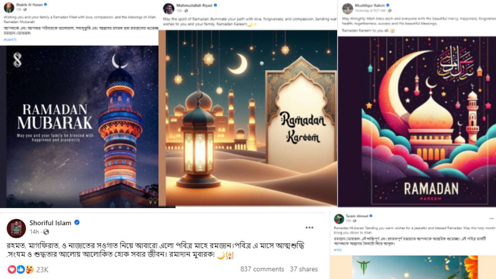Click the verified badge next to Shoriful Islam
Screen dimensions: 496x279
pyautogui.click(x=77, y=222)
